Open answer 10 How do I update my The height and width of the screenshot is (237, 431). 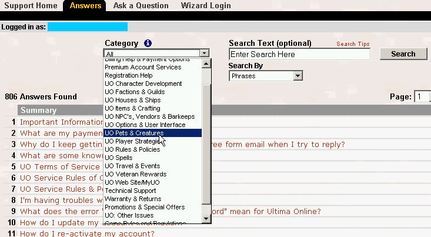[x=59, y=223]
